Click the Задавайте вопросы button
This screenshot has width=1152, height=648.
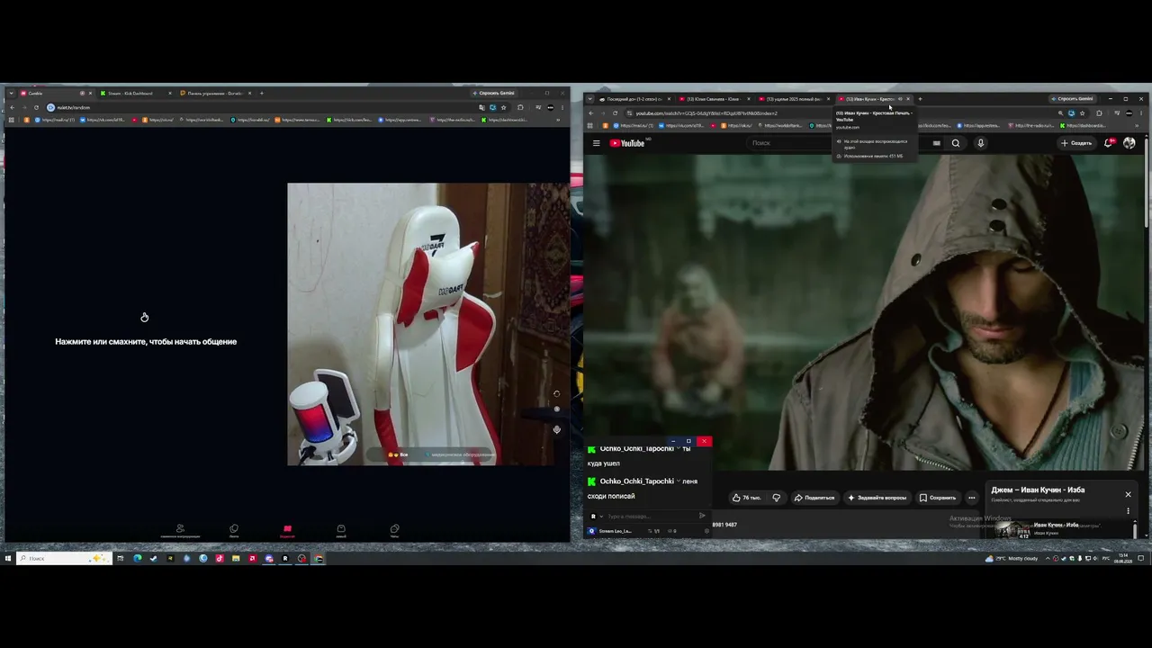(x=877, y=498)
